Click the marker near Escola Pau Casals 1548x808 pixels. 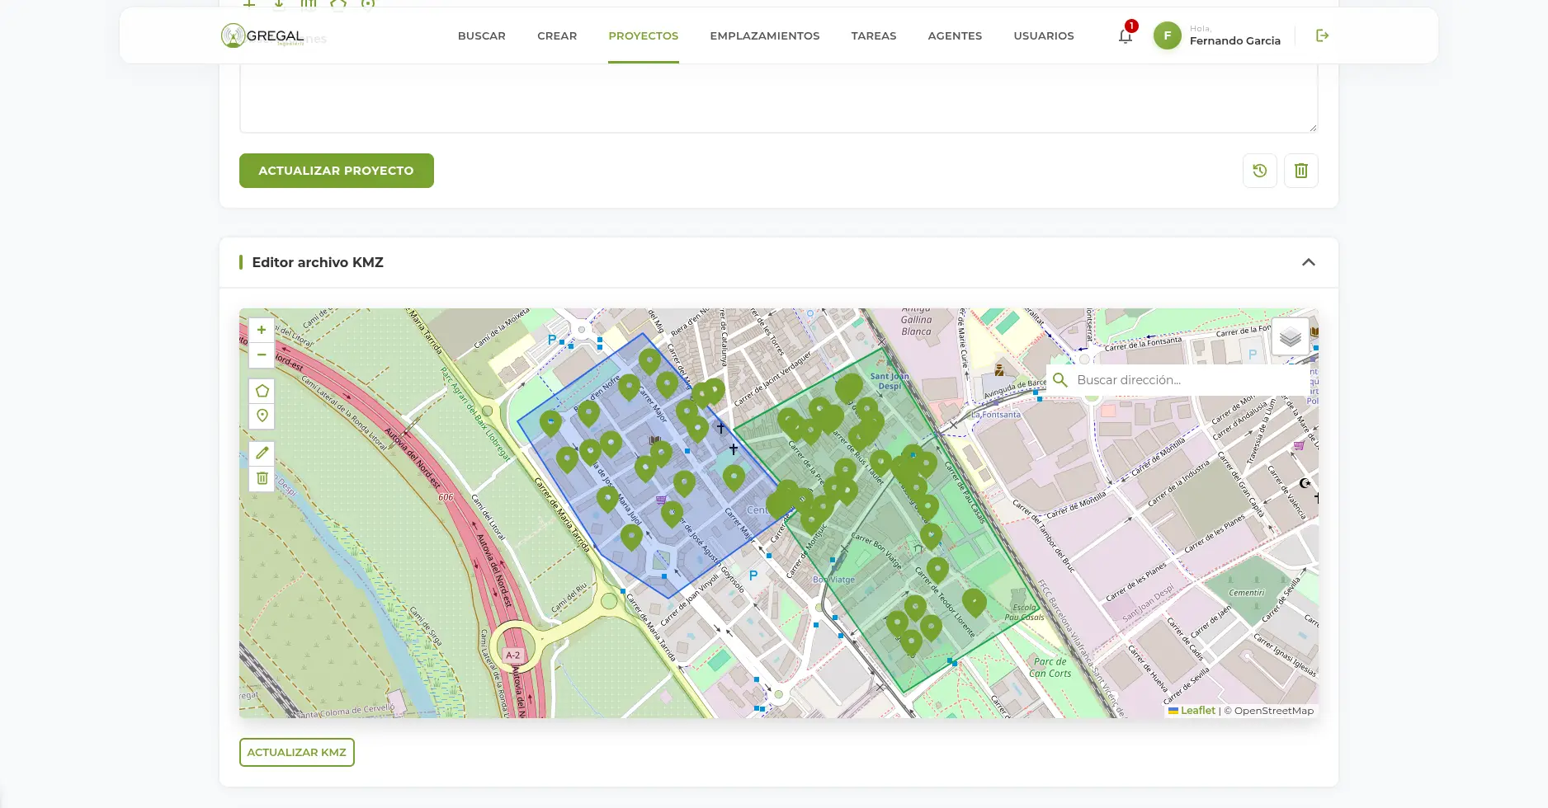point(975,602)
